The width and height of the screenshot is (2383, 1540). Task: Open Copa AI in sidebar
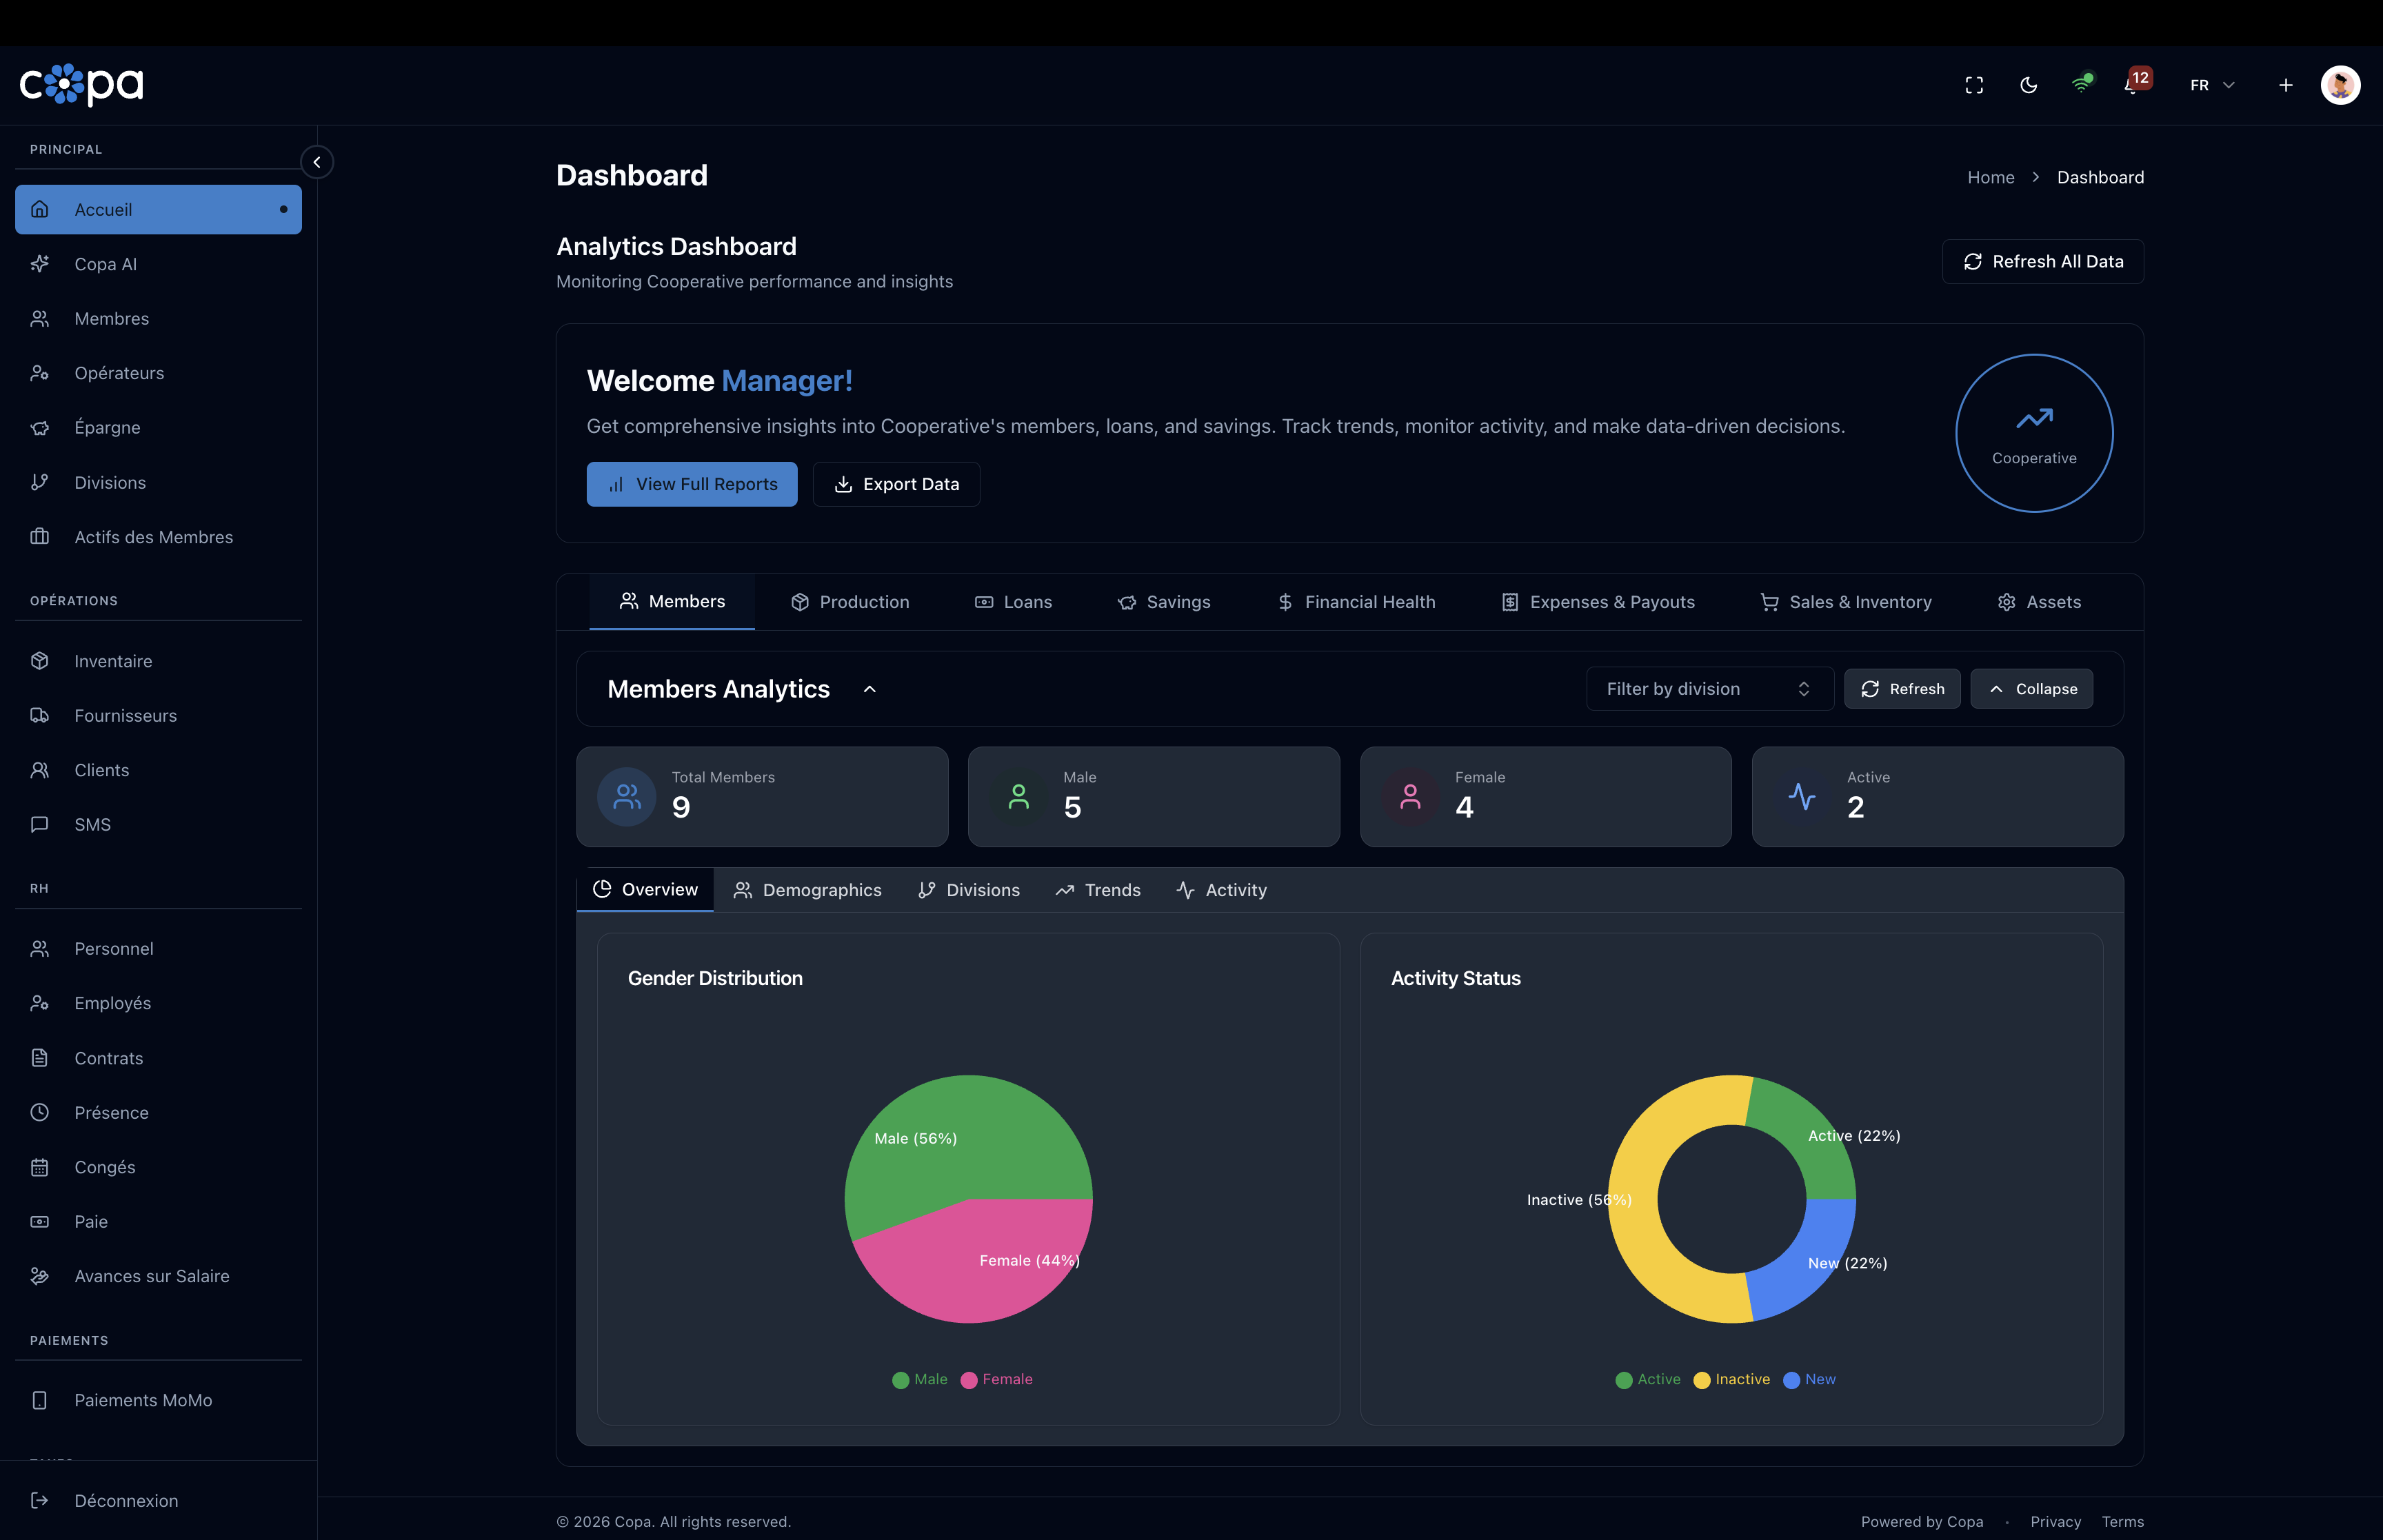coord(105,264)
